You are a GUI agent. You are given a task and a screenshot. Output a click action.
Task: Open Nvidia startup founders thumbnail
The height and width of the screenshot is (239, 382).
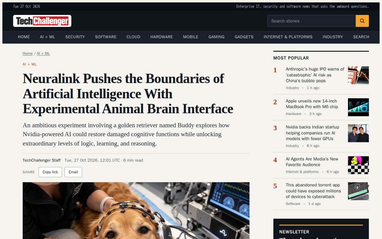pyautogui.click(x=358, y=133)
